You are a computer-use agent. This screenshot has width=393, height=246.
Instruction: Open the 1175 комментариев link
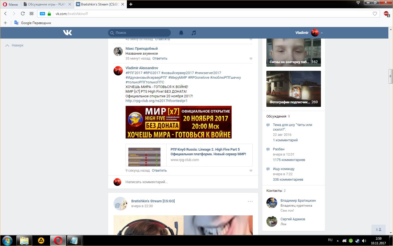tap(289, 160)
